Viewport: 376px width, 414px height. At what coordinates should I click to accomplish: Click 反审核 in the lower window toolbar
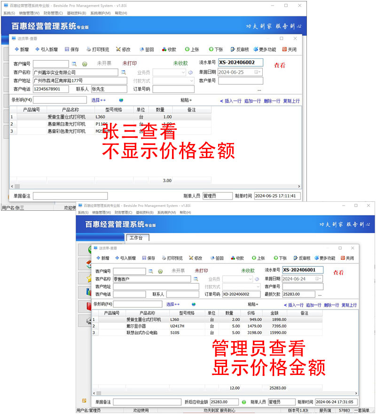(x=302, y=258)
